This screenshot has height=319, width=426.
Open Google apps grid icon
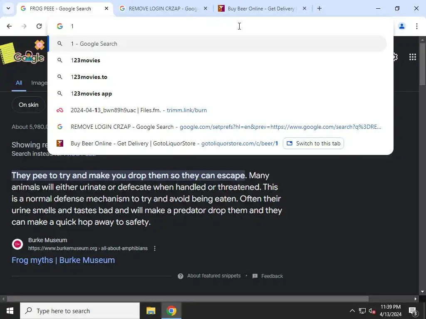click(412, 57)
